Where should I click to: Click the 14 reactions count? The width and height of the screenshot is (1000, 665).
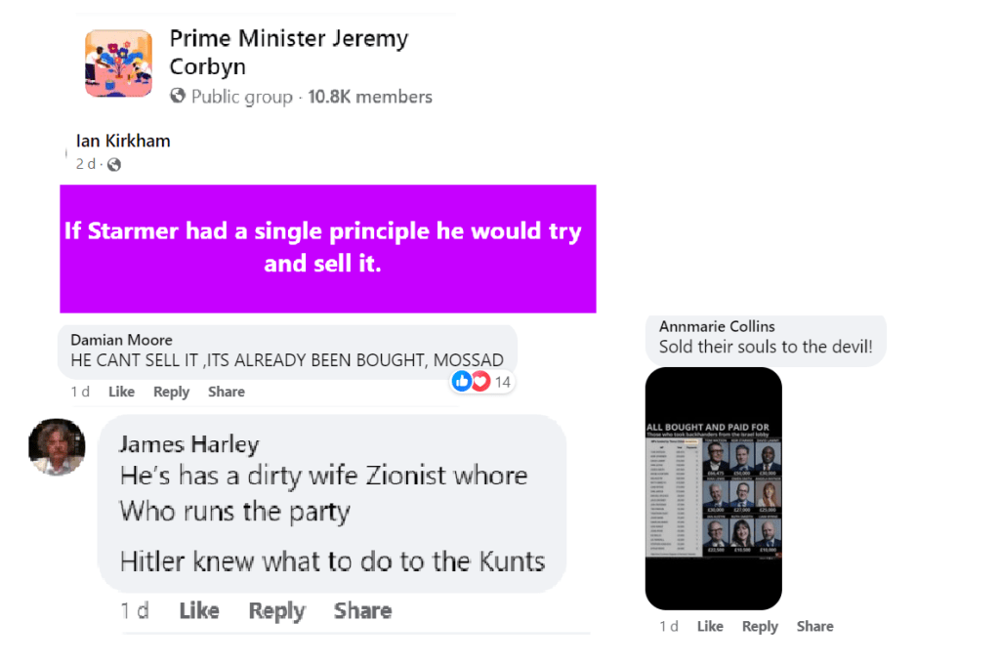coord(502,382)
